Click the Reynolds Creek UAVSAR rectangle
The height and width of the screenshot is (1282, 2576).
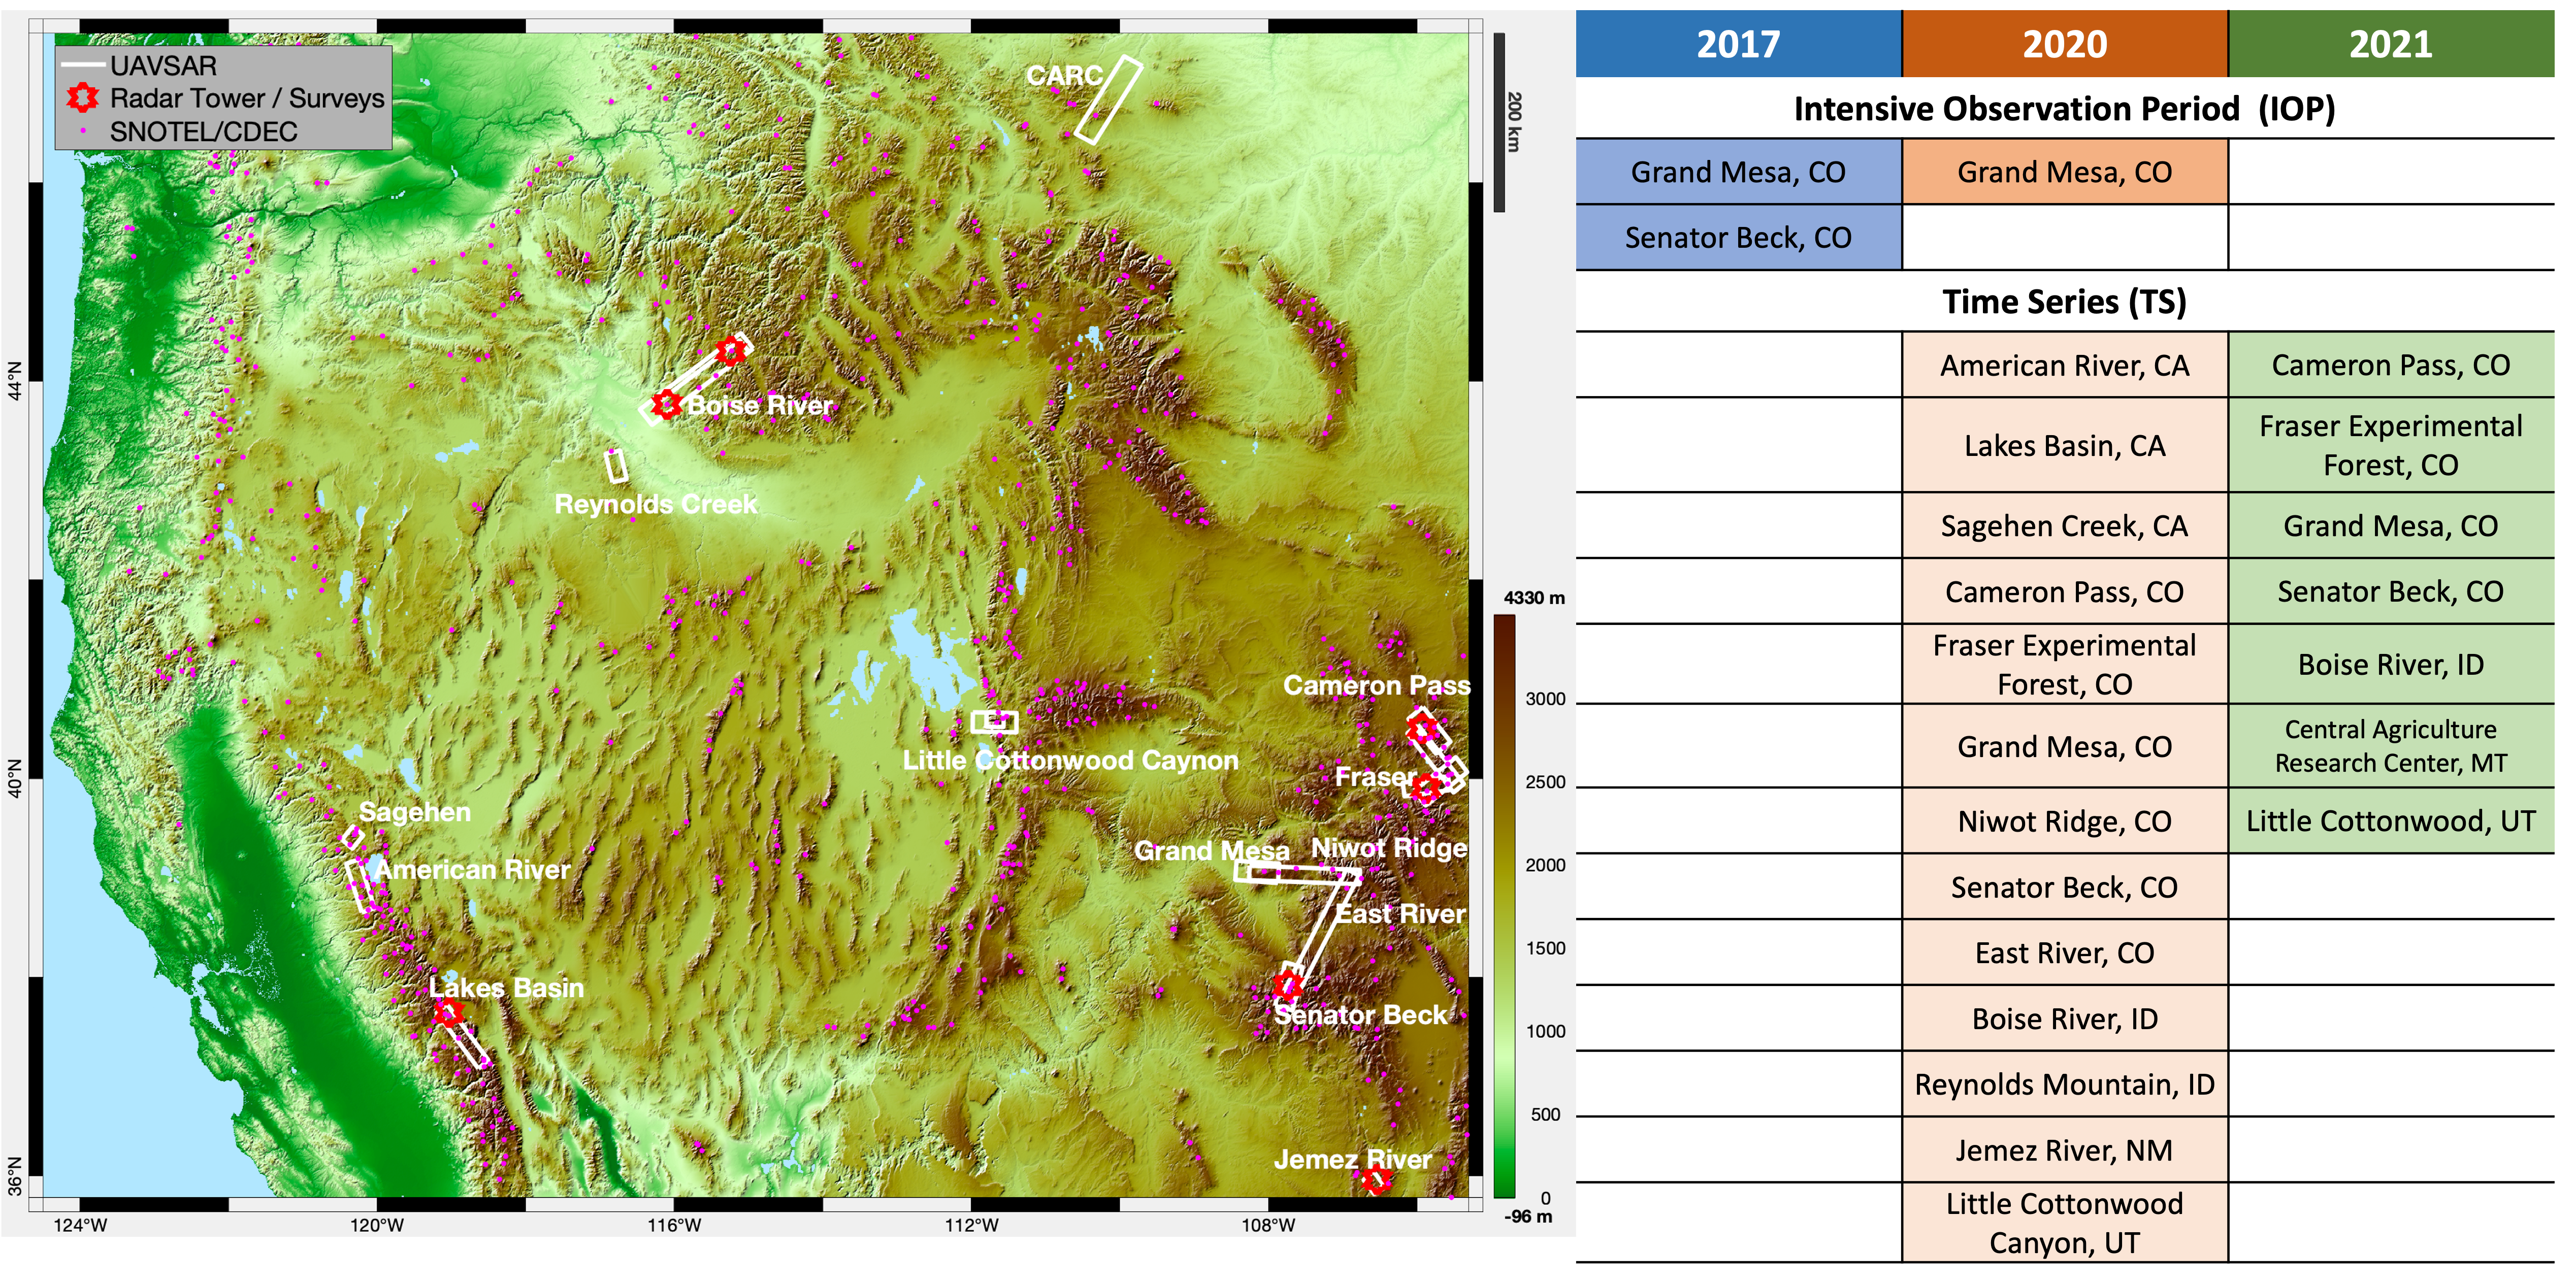pos(616,466)
